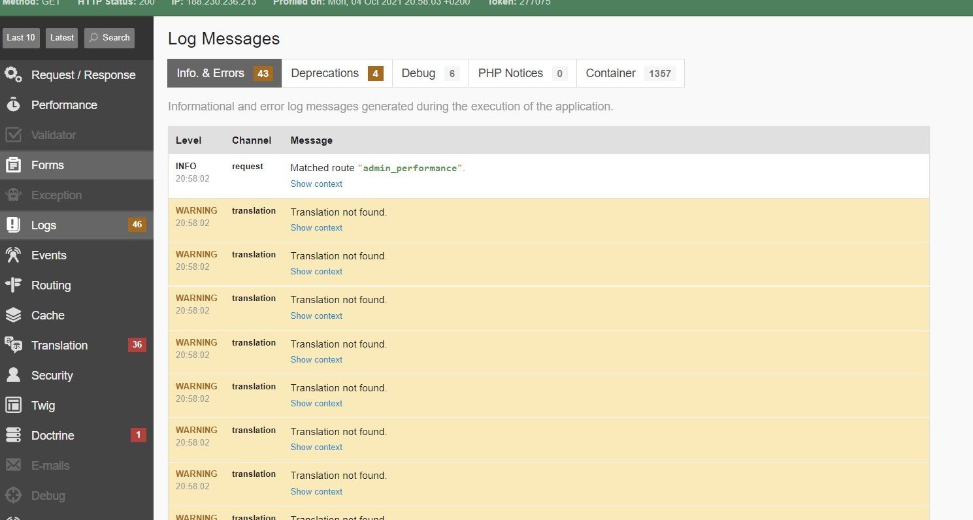The width and height of the screenshot is (973, 520).
Task: Show context for the fifth translation warning
Action: pos(316,403)
